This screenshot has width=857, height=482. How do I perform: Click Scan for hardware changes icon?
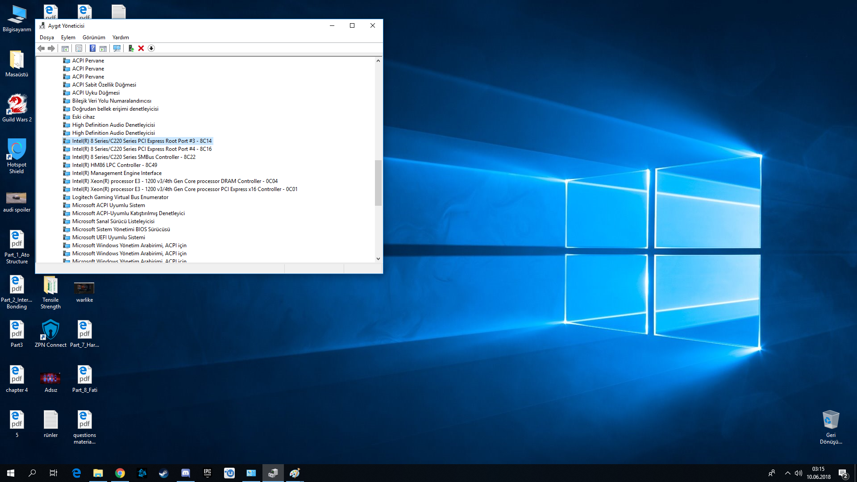(x=117, y=48)
